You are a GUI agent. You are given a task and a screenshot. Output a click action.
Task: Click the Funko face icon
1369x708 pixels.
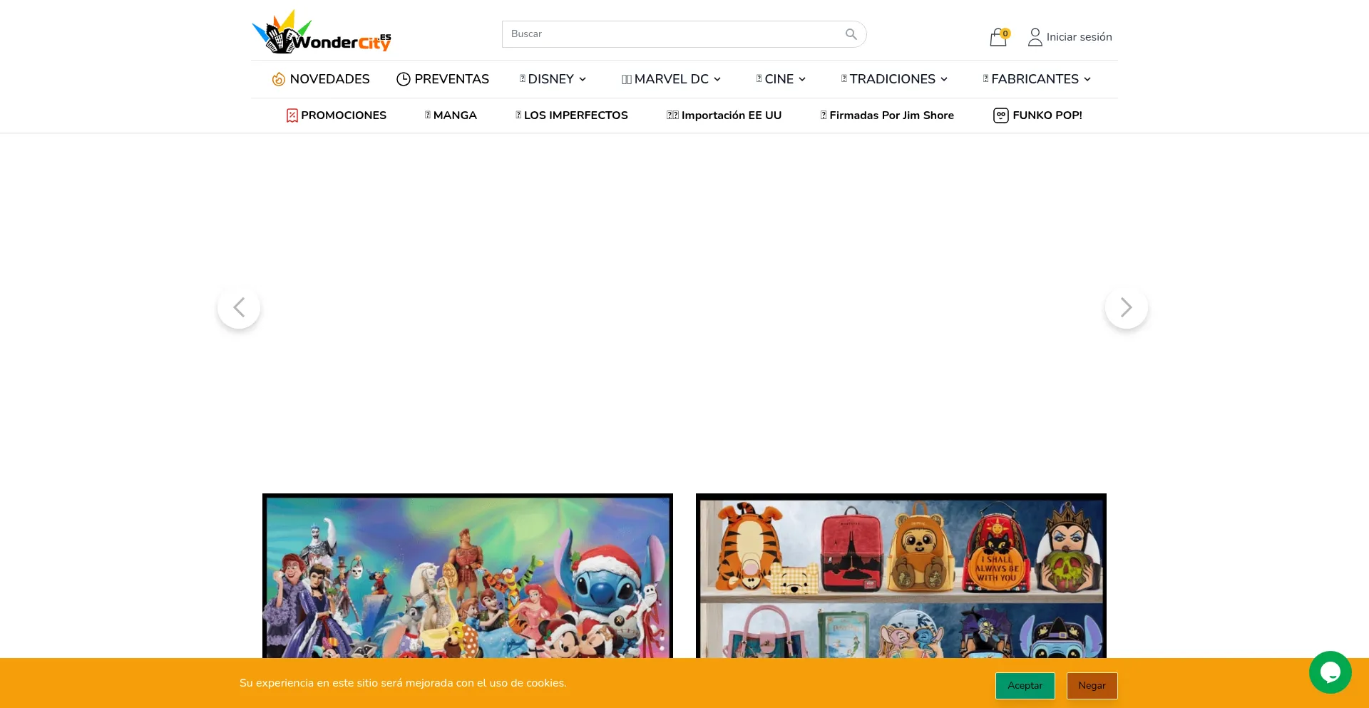pyautogui.click(x=1001, y=116)
